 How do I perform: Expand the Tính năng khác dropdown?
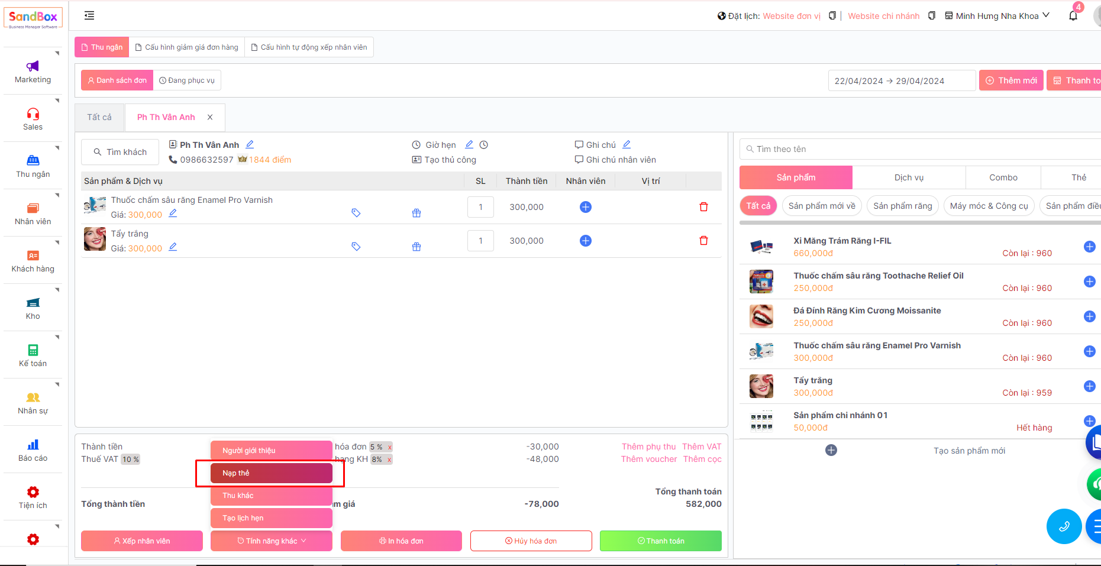click(x=272, y=541)
